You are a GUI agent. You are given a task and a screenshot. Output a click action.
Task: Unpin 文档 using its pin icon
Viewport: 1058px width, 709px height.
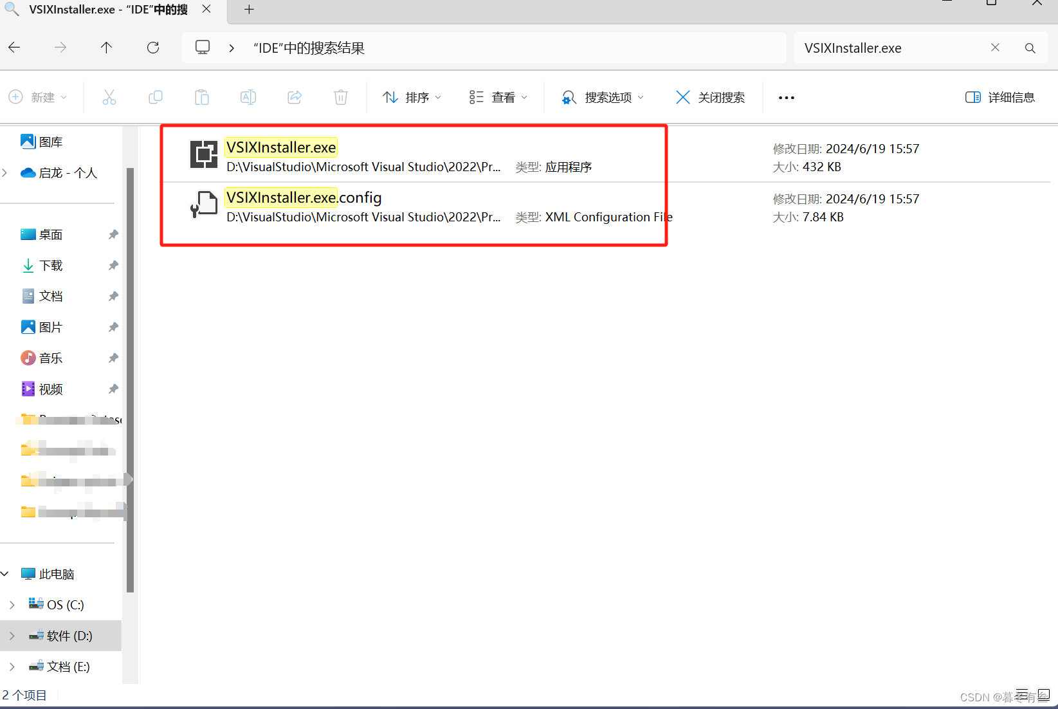click(113, 296)
